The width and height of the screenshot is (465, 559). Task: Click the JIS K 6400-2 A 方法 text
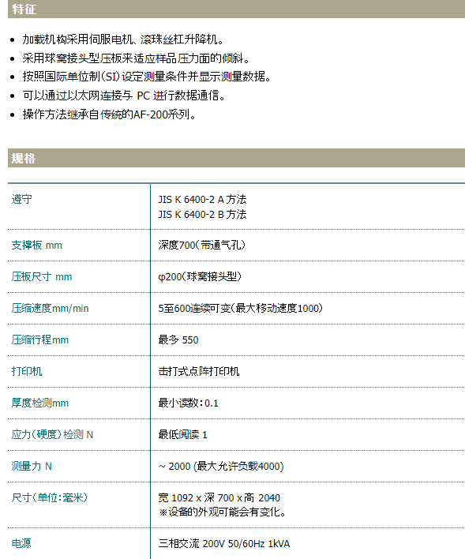point(202,199)
